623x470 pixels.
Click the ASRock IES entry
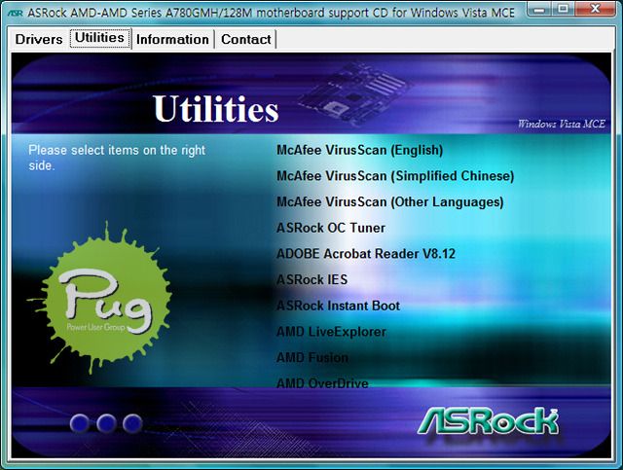click(311, 279)
